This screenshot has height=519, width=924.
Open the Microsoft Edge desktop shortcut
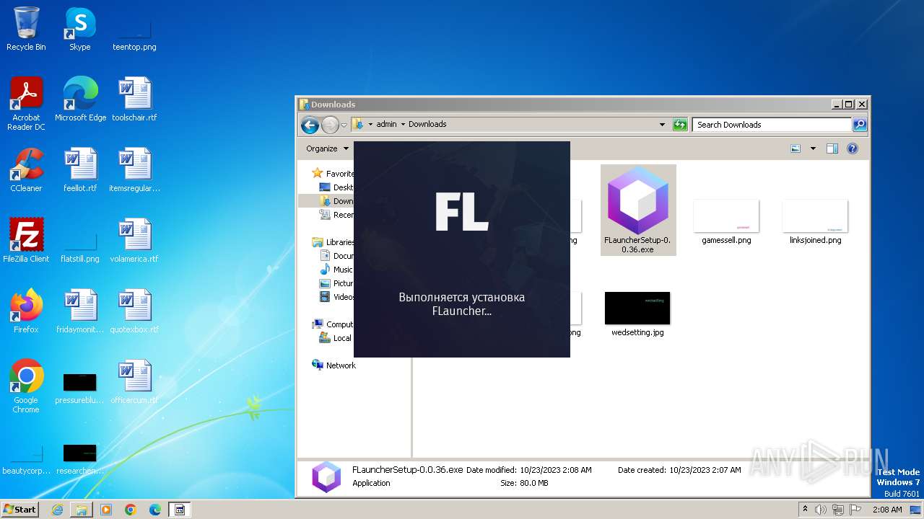click(80, 99)
